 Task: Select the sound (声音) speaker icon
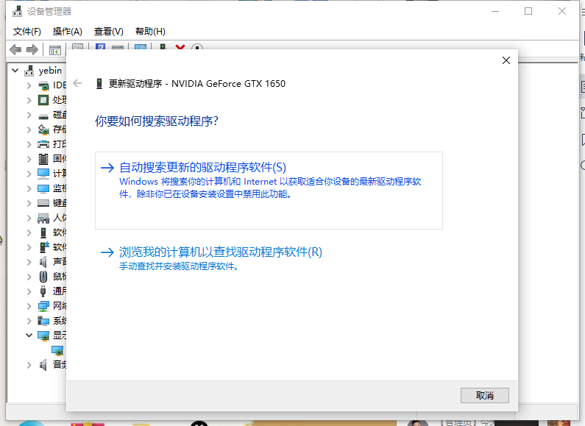43,262
